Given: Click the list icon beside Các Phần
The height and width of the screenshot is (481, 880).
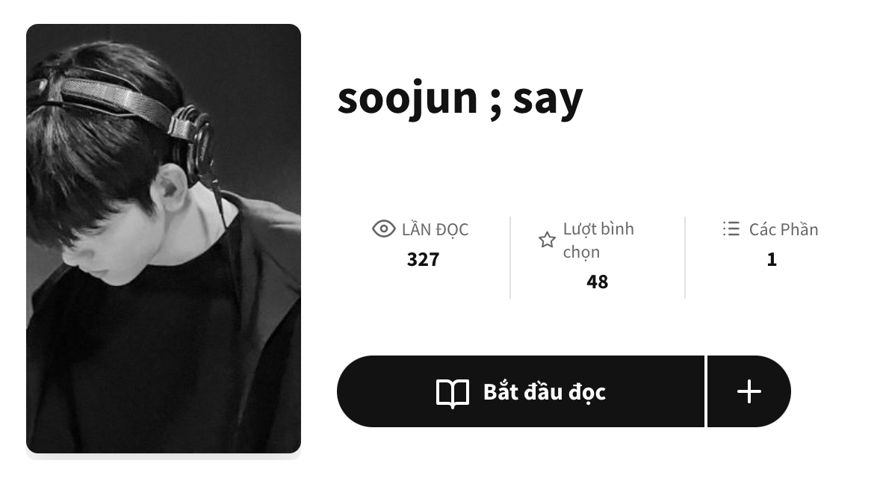Looking at the screenshot, I should pos(731,229).
